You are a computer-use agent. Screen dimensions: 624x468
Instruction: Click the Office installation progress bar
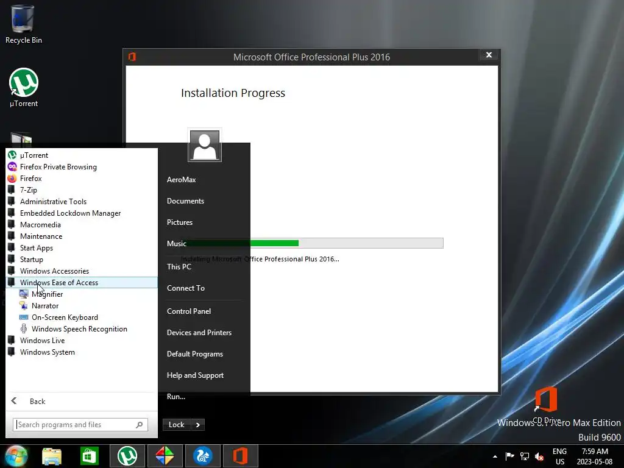[312, 243]
